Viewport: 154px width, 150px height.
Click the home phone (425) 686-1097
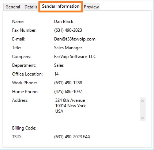tap(68, 92)
